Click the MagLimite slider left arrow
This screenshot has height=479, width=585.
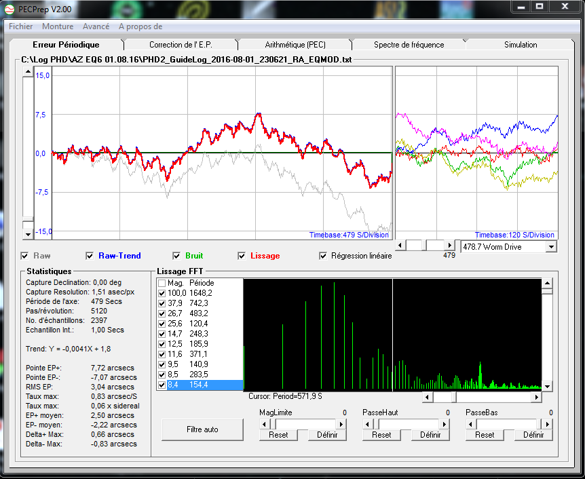click(x=265, y=424)
